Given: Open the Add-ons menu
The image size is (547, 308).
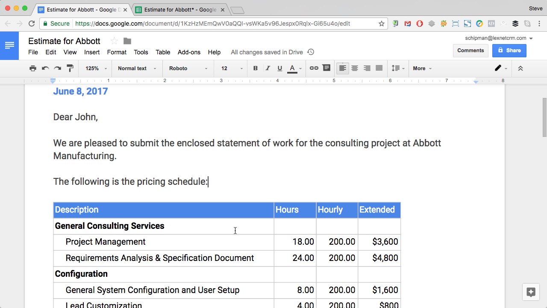Looking at the screenshot, I should (x=189, y=52).
